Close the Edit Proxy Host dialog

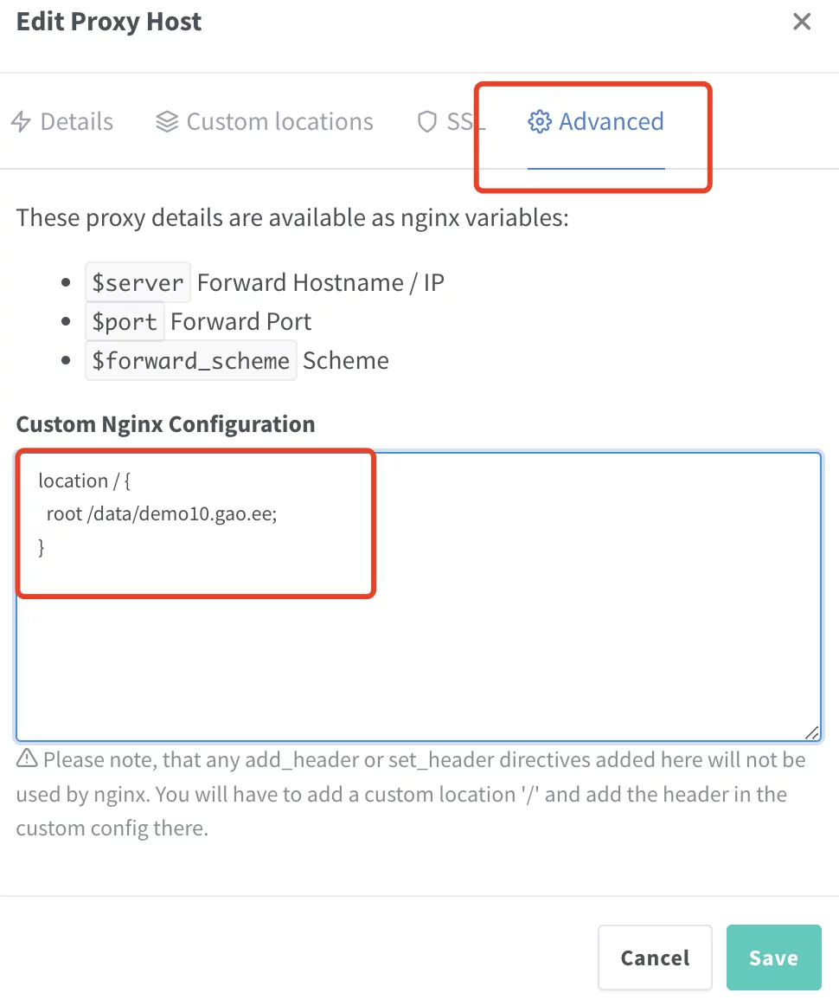pyautogui.click(x=802, y=23)
